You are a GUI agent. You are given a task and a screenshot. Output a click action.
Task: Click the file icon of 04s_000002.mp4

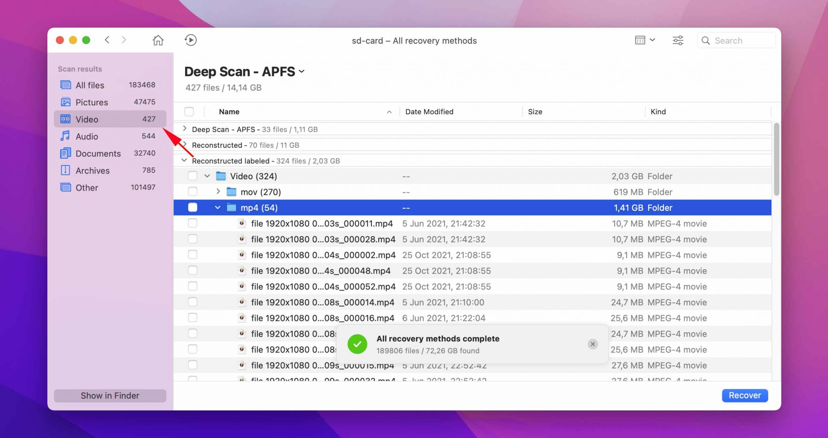pyautogui.click(x=242, y=255)
